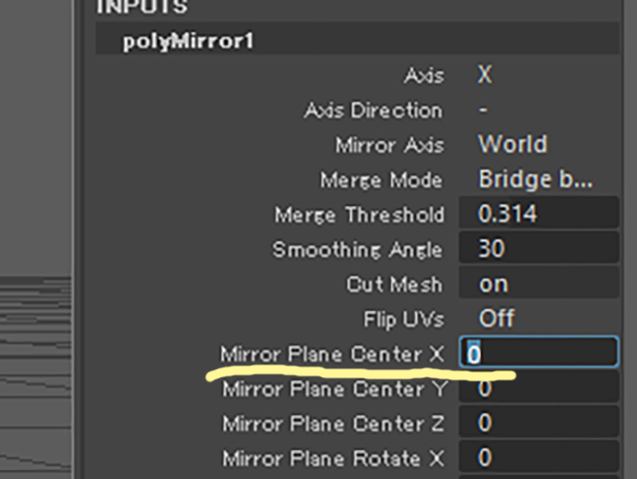Select the Merge Threshold label
Image resolution: width=637 pixels, height=479 pixels.
tap(359, 214)
